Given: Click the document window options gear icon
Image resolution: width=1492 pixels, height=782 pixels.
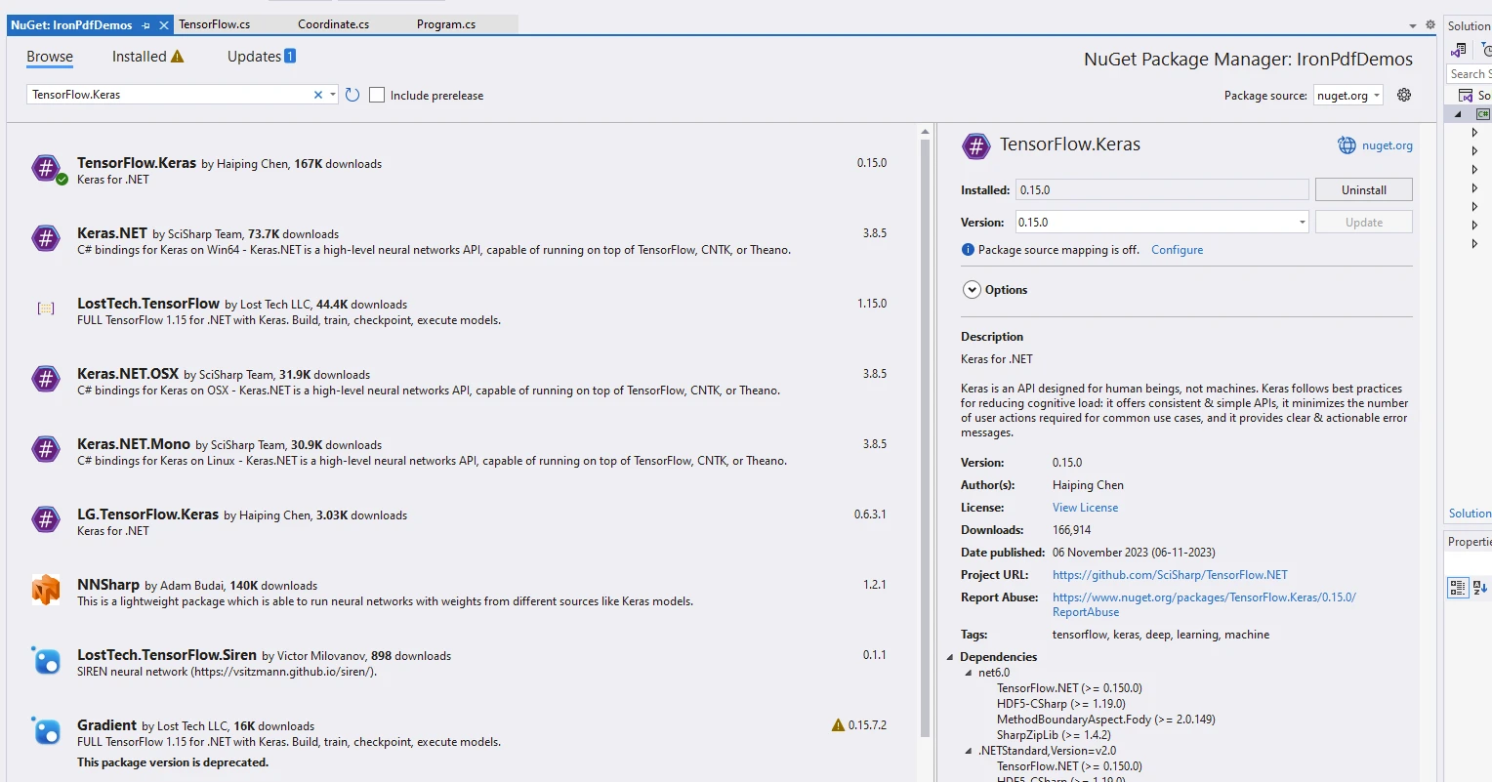Looking at the screenshot, I should [x=1430, y=24].
